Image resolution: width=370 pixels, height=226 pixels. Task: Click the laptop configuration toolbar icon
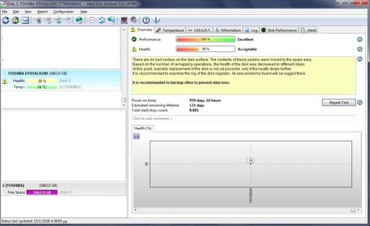[x=124, y=20]
